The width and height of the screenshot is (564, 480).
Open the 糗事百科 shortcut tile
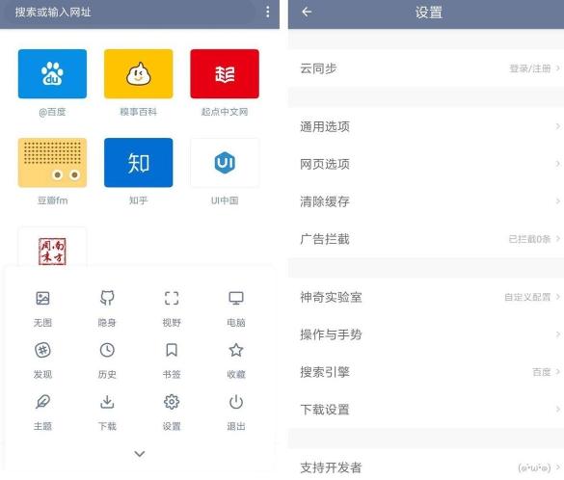[139, 73]
